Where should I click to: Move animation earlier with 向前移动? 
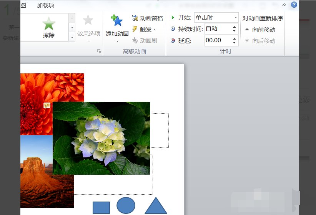[260, 30]
